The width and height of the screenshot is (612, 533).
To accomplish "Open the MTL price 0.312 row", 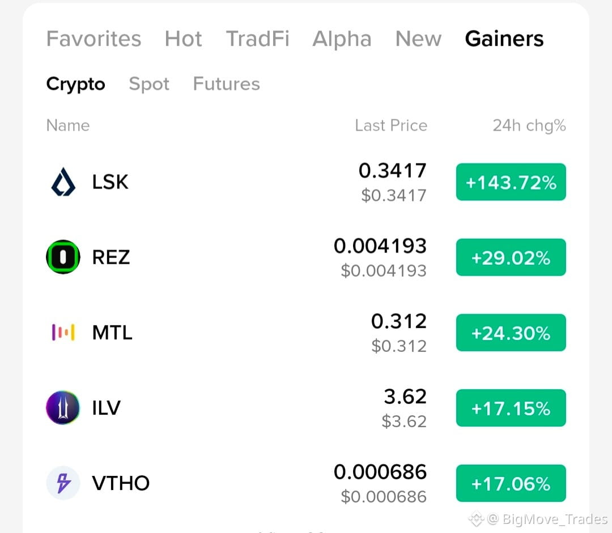I will [306, 332].
